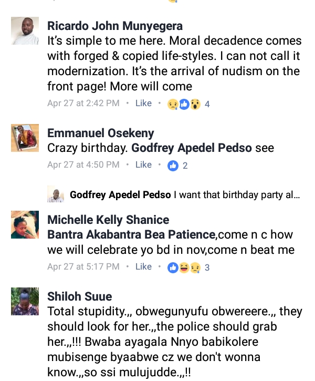Open Shiloh Suue's profile picture

point(25,301)
